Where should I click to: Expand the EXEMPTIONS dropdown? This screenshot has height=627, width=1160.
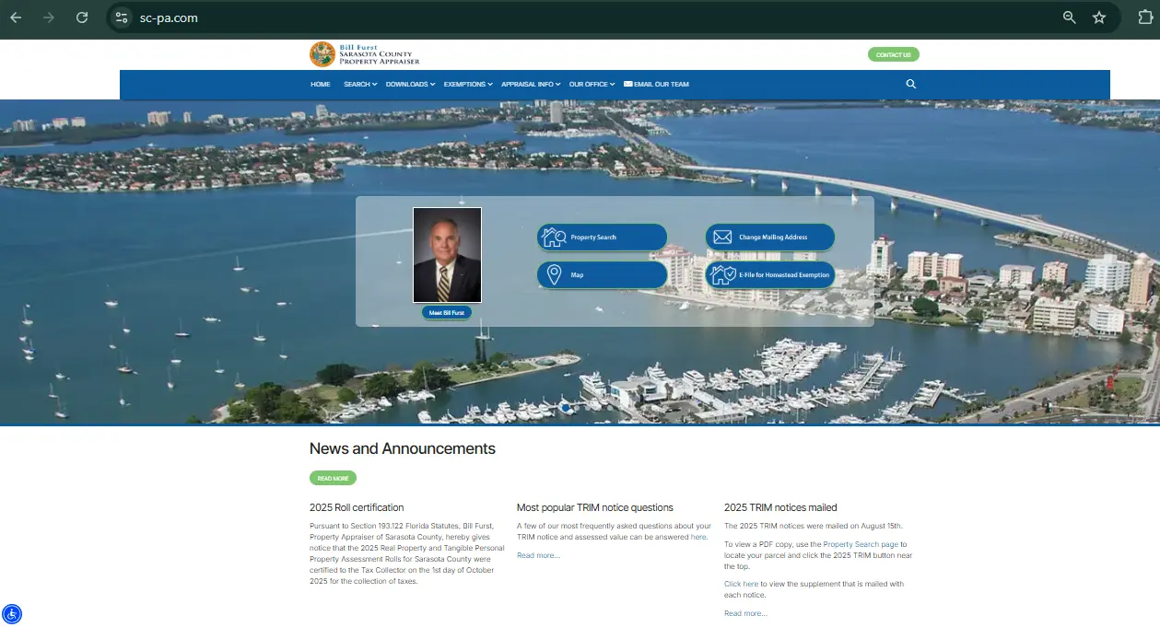point(468,84)
